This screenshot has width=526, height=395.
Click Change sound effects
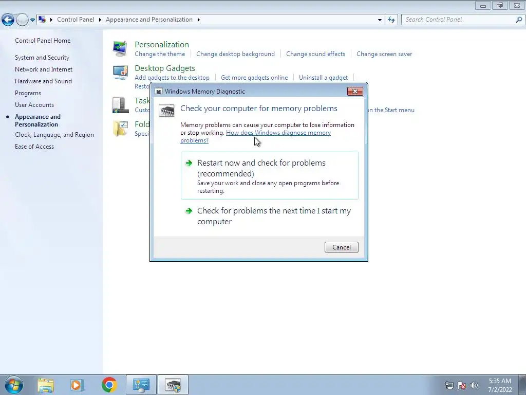(x=316, y=54)
